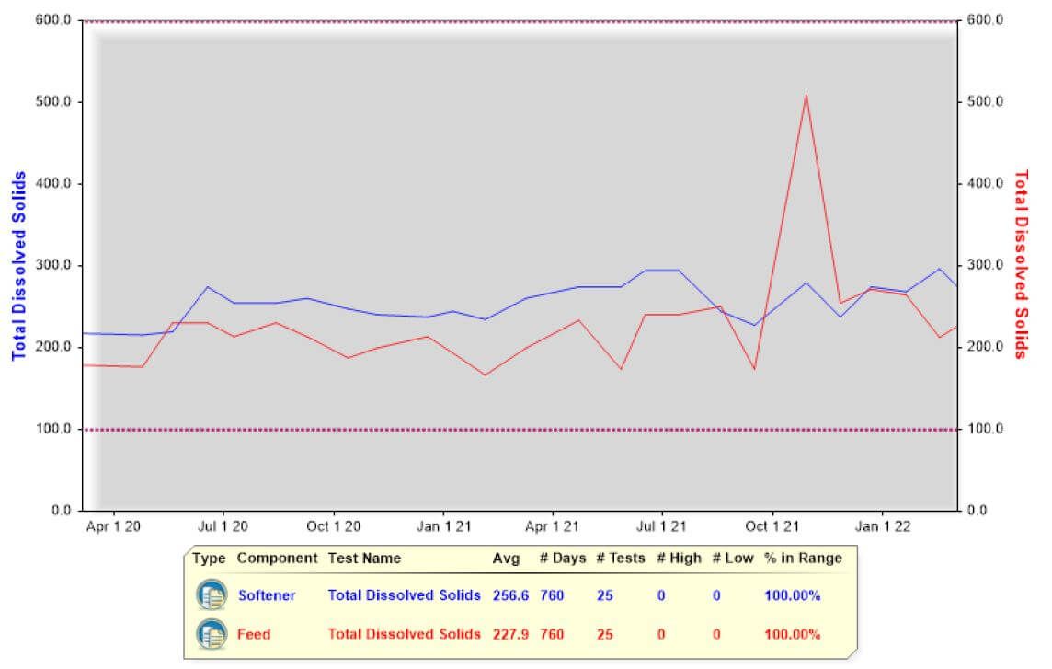
Task: Click the Component column header
Action: point(277,558)
